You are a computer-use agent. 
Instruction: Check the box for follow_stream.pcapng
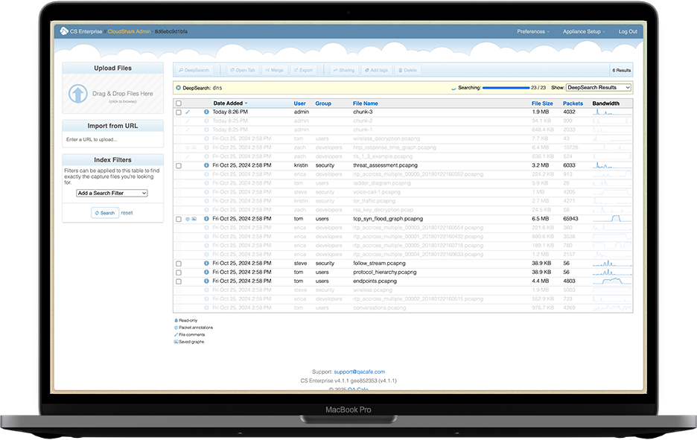click(179, 264)
